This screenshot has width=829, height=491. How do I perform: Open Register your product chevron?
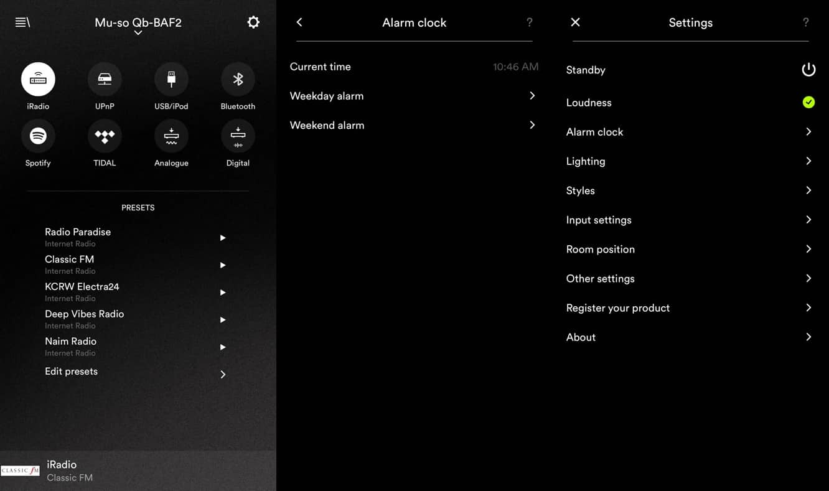(808, 307)
